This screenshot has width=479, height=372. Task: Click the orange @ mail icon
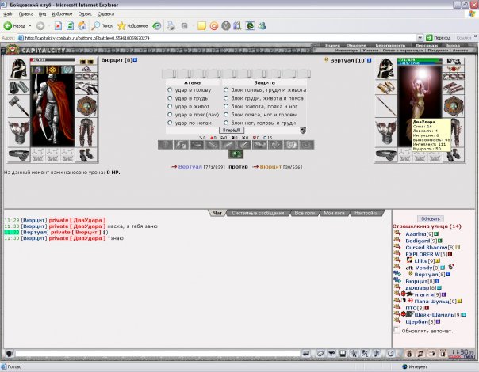[x=214, y=26]
